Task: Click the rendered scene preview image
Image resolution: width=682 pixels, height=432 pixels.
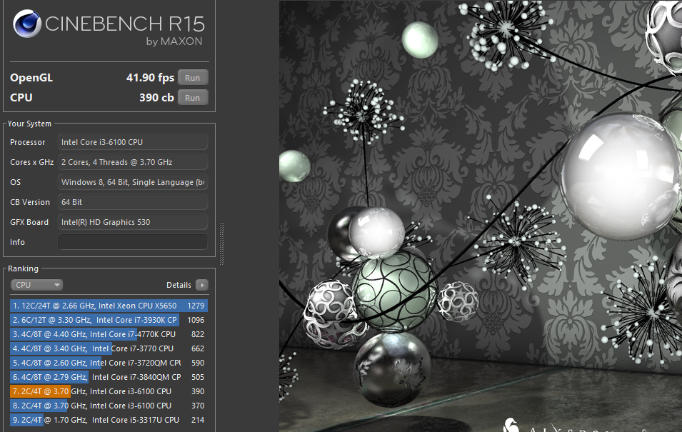Action: pos(481,216)
